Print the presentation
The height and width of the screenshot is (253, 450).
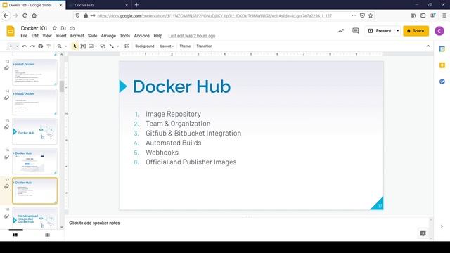click(41, 46)
